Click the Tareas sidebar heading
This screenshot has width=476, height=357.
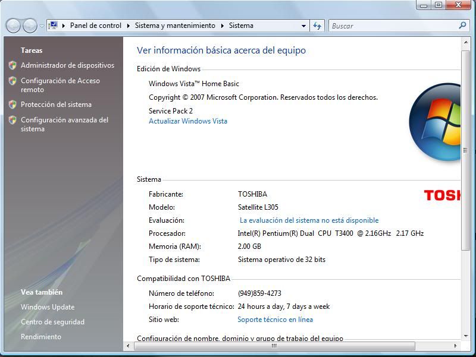32,50
